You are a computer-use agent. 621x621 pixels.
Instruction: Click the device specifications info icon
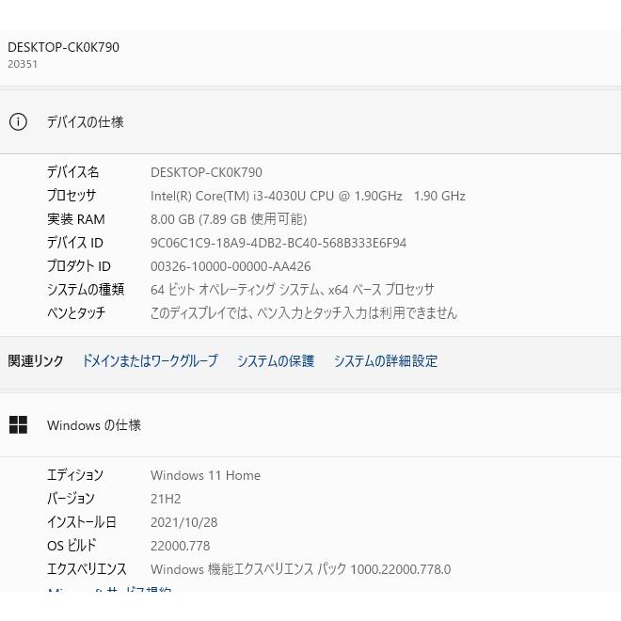[18, 121]
